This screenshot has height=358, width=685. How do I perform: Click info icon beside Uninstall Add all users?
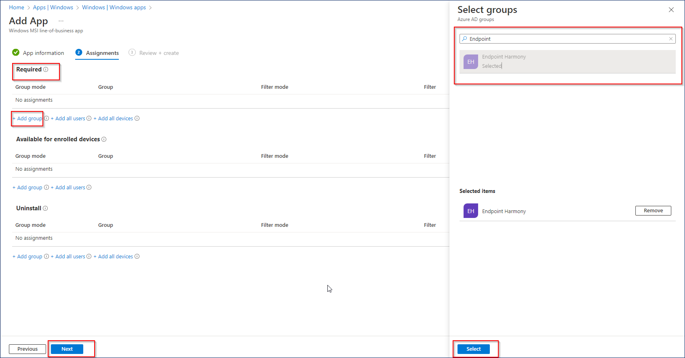pyautogui.click(x=89, y=256)
